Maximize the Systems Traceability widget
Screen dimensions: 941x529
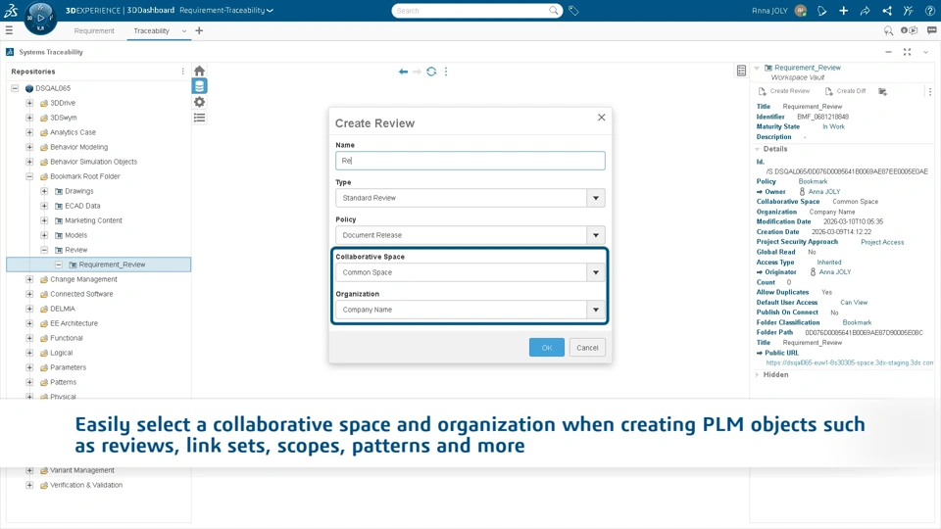pos(907,52)
